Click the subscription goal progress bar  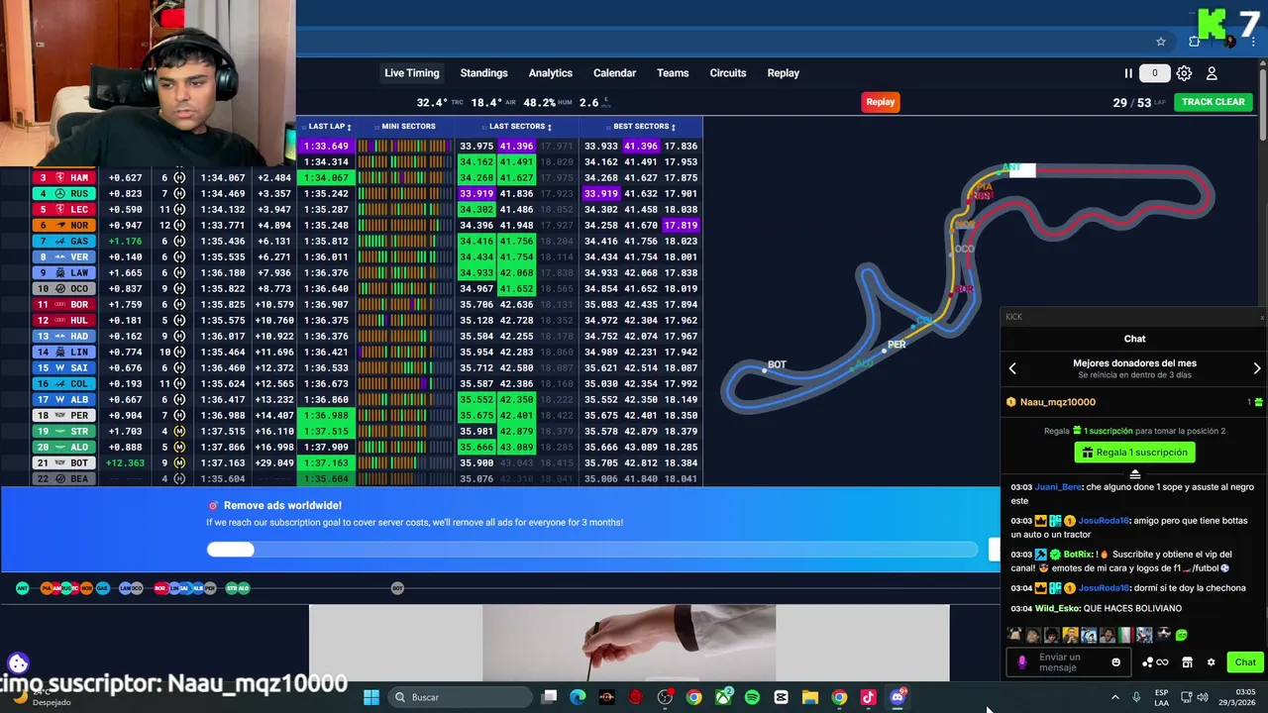[592, 550]
